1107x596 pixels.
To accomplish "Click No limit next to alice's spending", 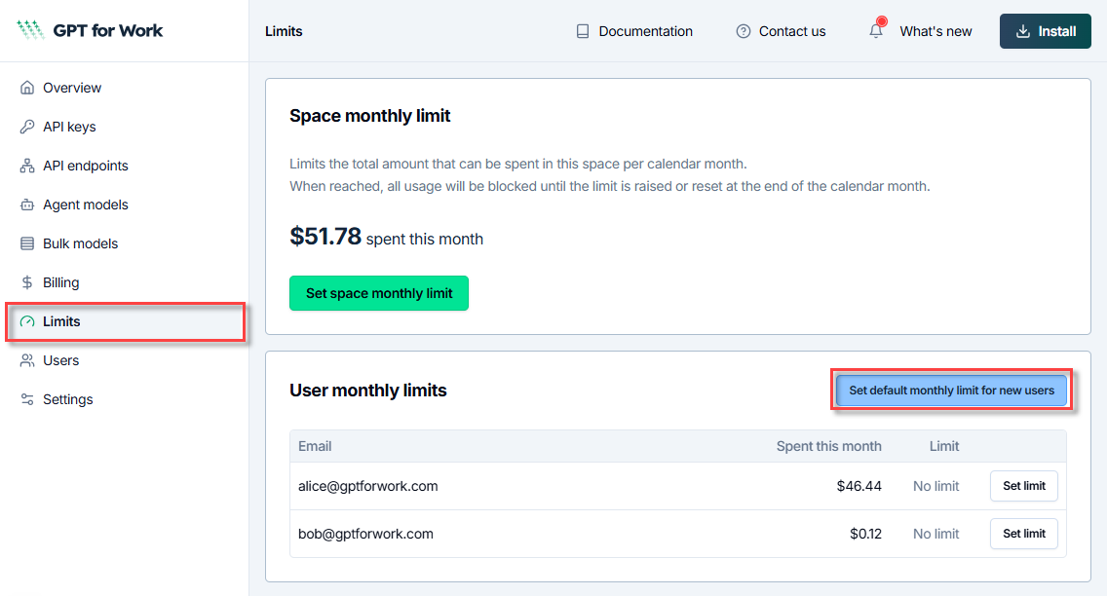I will 935,485.
